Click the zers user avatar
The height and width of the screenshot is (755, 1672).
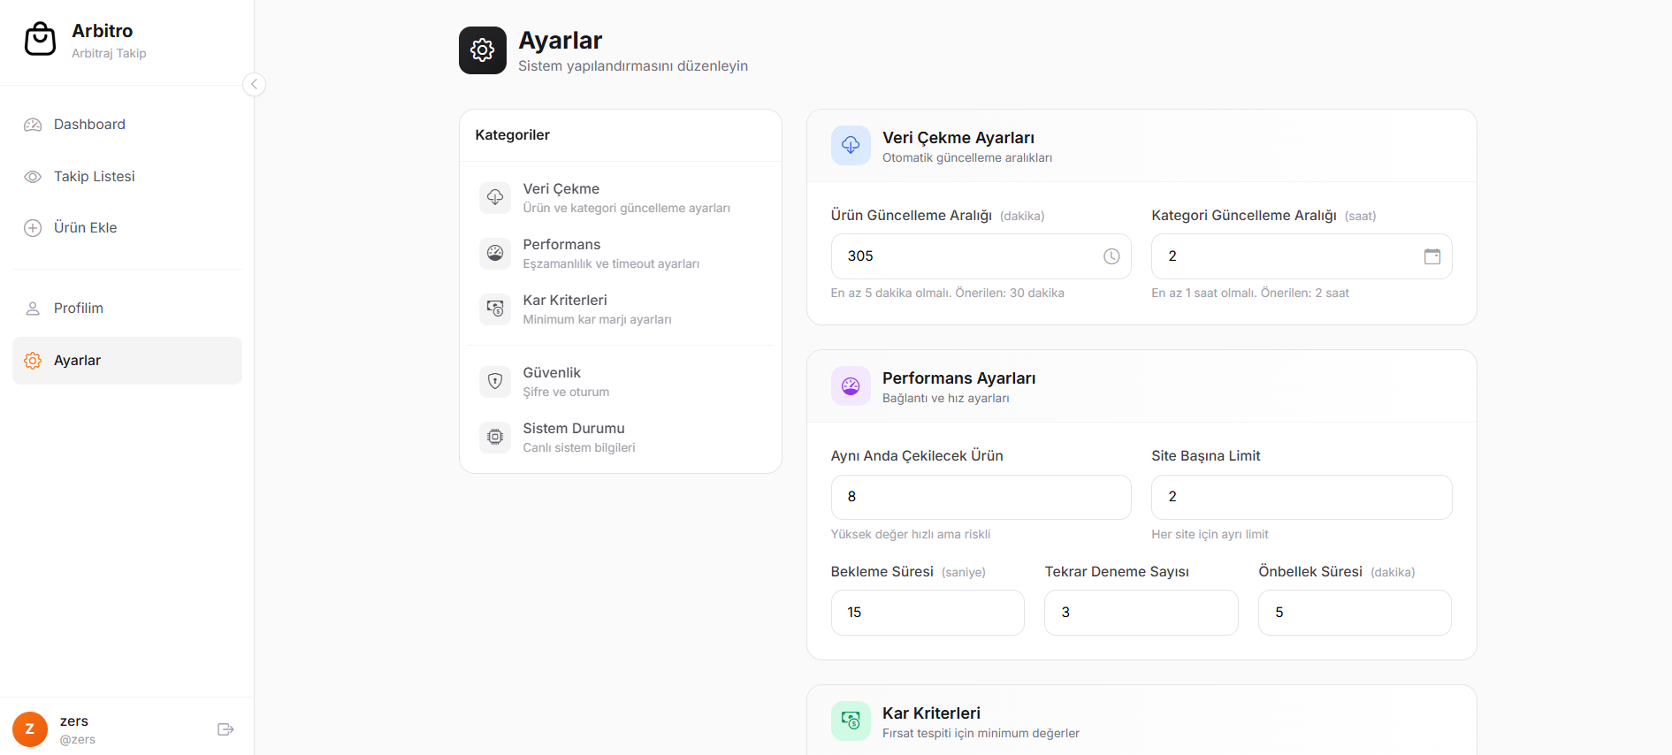(x=30, y=729)
